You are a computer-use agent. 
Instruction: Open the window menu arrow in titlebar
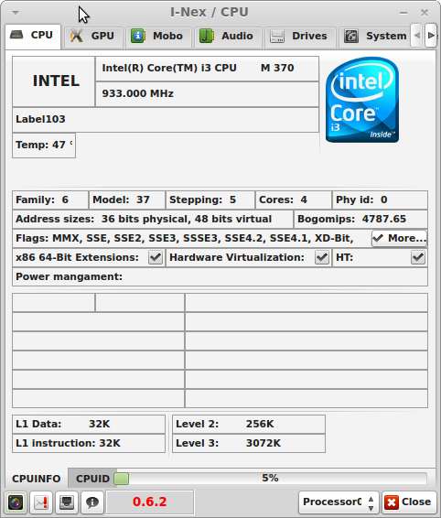16,13
